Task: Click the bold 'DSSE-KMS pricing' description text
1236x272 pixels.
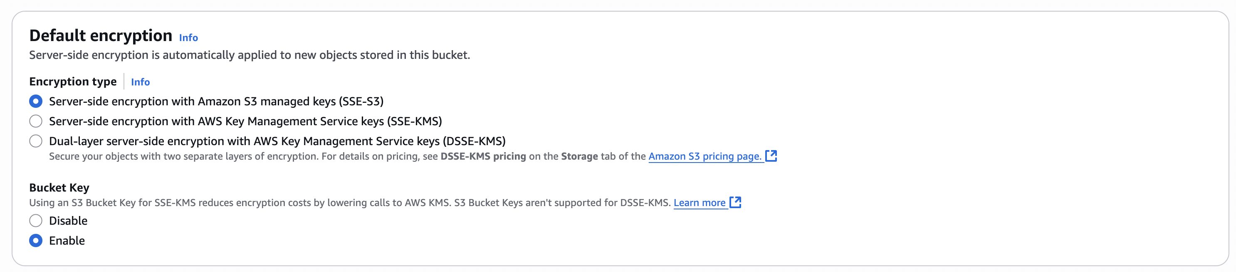Action: pos(483,156)
